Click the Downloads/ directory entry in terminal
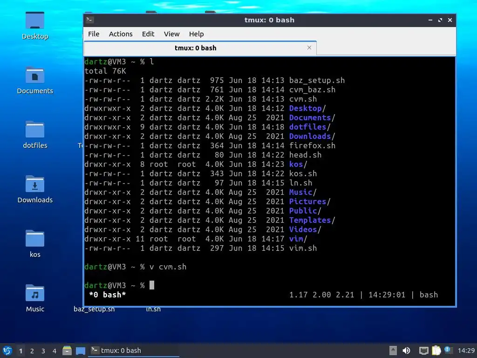Image resolution: width=477 pixels, height=358 pixels. [x=312, y=137]
